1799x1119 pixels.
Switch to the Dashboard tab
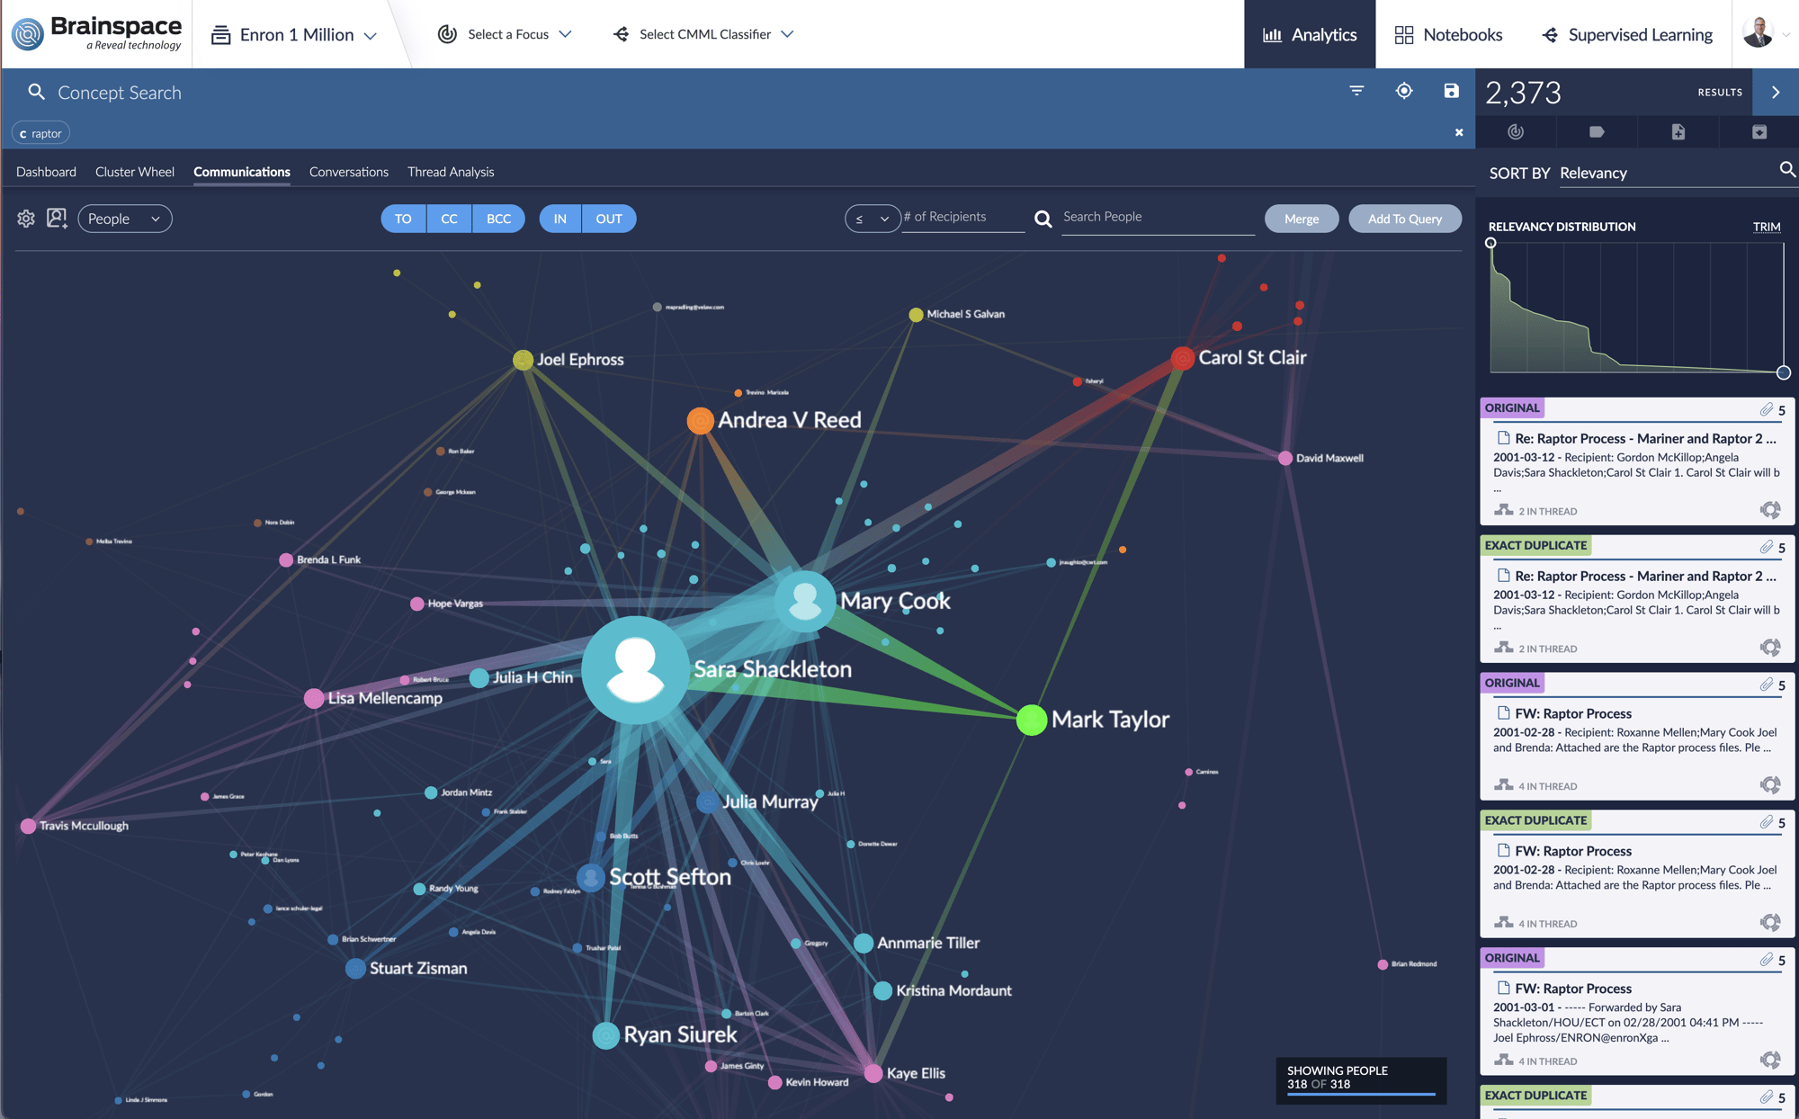(x=46, y=172)
